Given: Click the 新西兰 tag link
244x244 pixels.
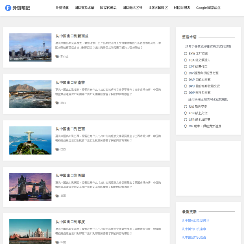Looking at the screenshot, I should [64, 57].
